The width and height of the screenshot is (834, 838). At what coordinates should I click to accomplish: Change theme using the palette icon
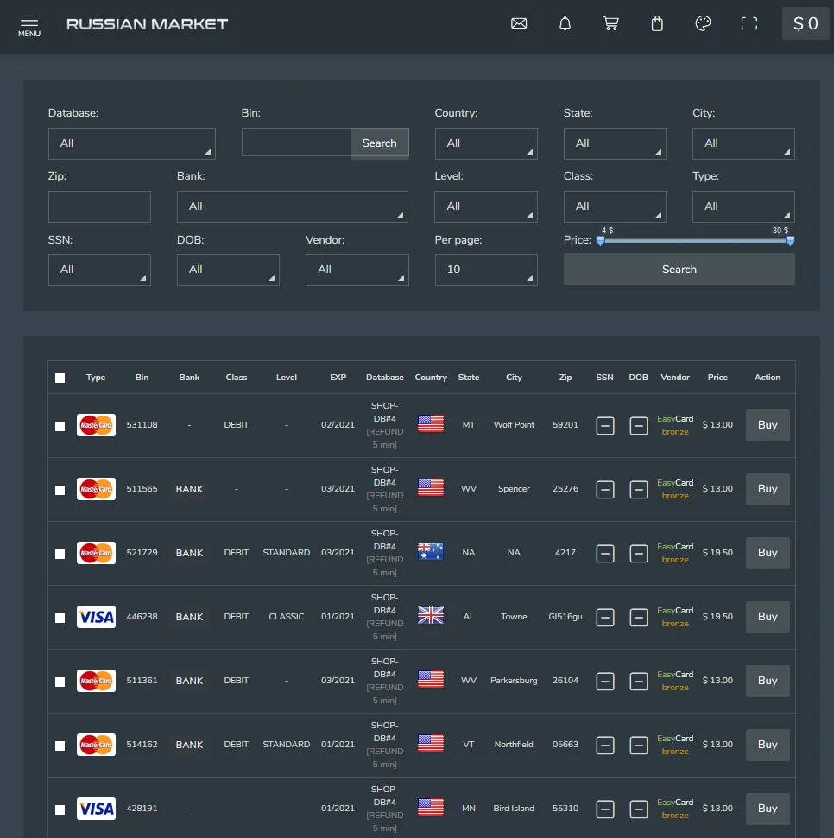pos(703,23)
